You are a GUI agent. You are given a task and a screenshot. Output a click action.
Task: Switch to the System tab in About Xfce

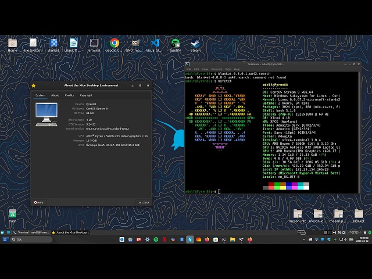40,95
